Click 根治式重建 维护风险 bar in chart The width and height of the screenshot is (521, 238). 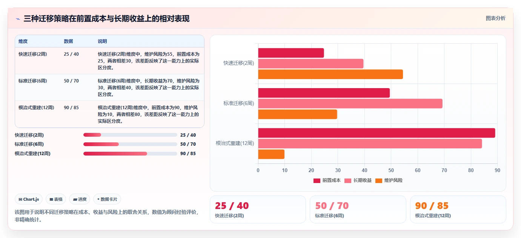pos(271,154)
